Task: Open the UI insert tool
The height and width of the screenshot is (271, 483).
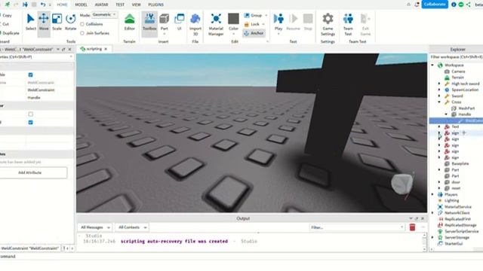Action: click(180, 22)
